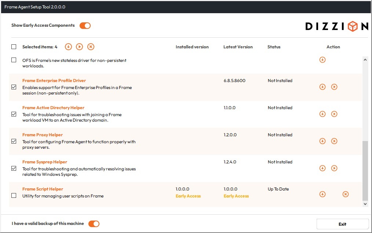This screenshot has width=372, height=233.
Task: Check the Frame Script Helper checkbox
Action: (x=14, y=196)
